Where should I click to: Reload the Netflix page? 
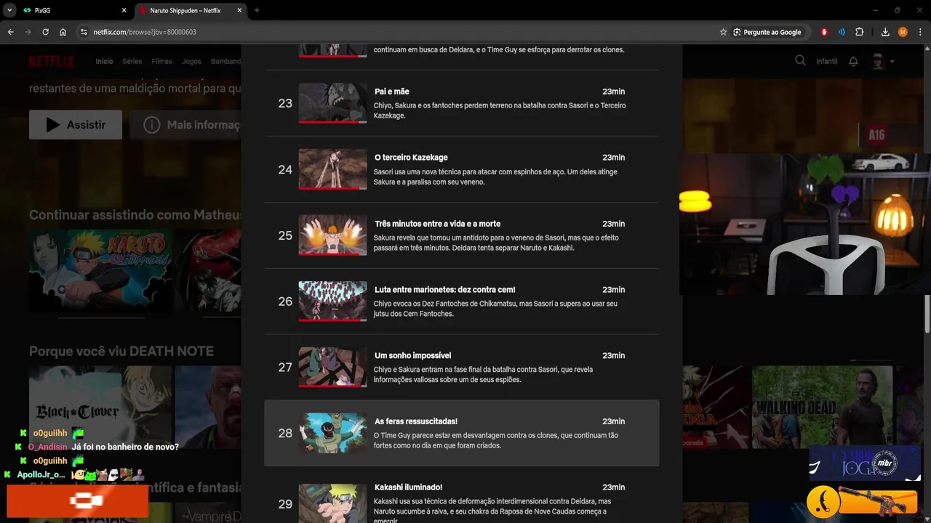[x=45, y=32]
